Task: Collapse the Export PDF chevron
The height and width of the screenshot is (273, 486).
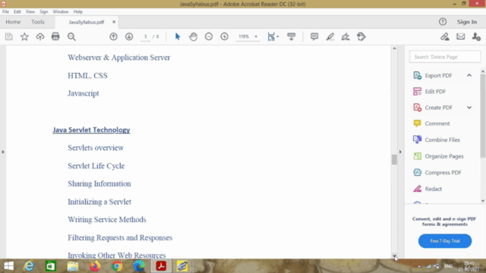Action: 469,76
